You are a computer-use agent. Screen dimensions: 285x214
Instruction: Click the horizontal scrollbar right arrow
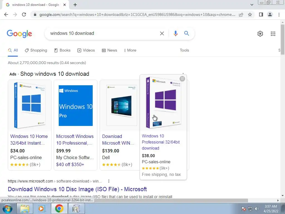(x=278, y=200)
